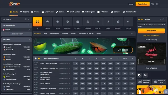Select the Volleyball sport tile
Screen dimensions: 168x95
click(88, 22)
